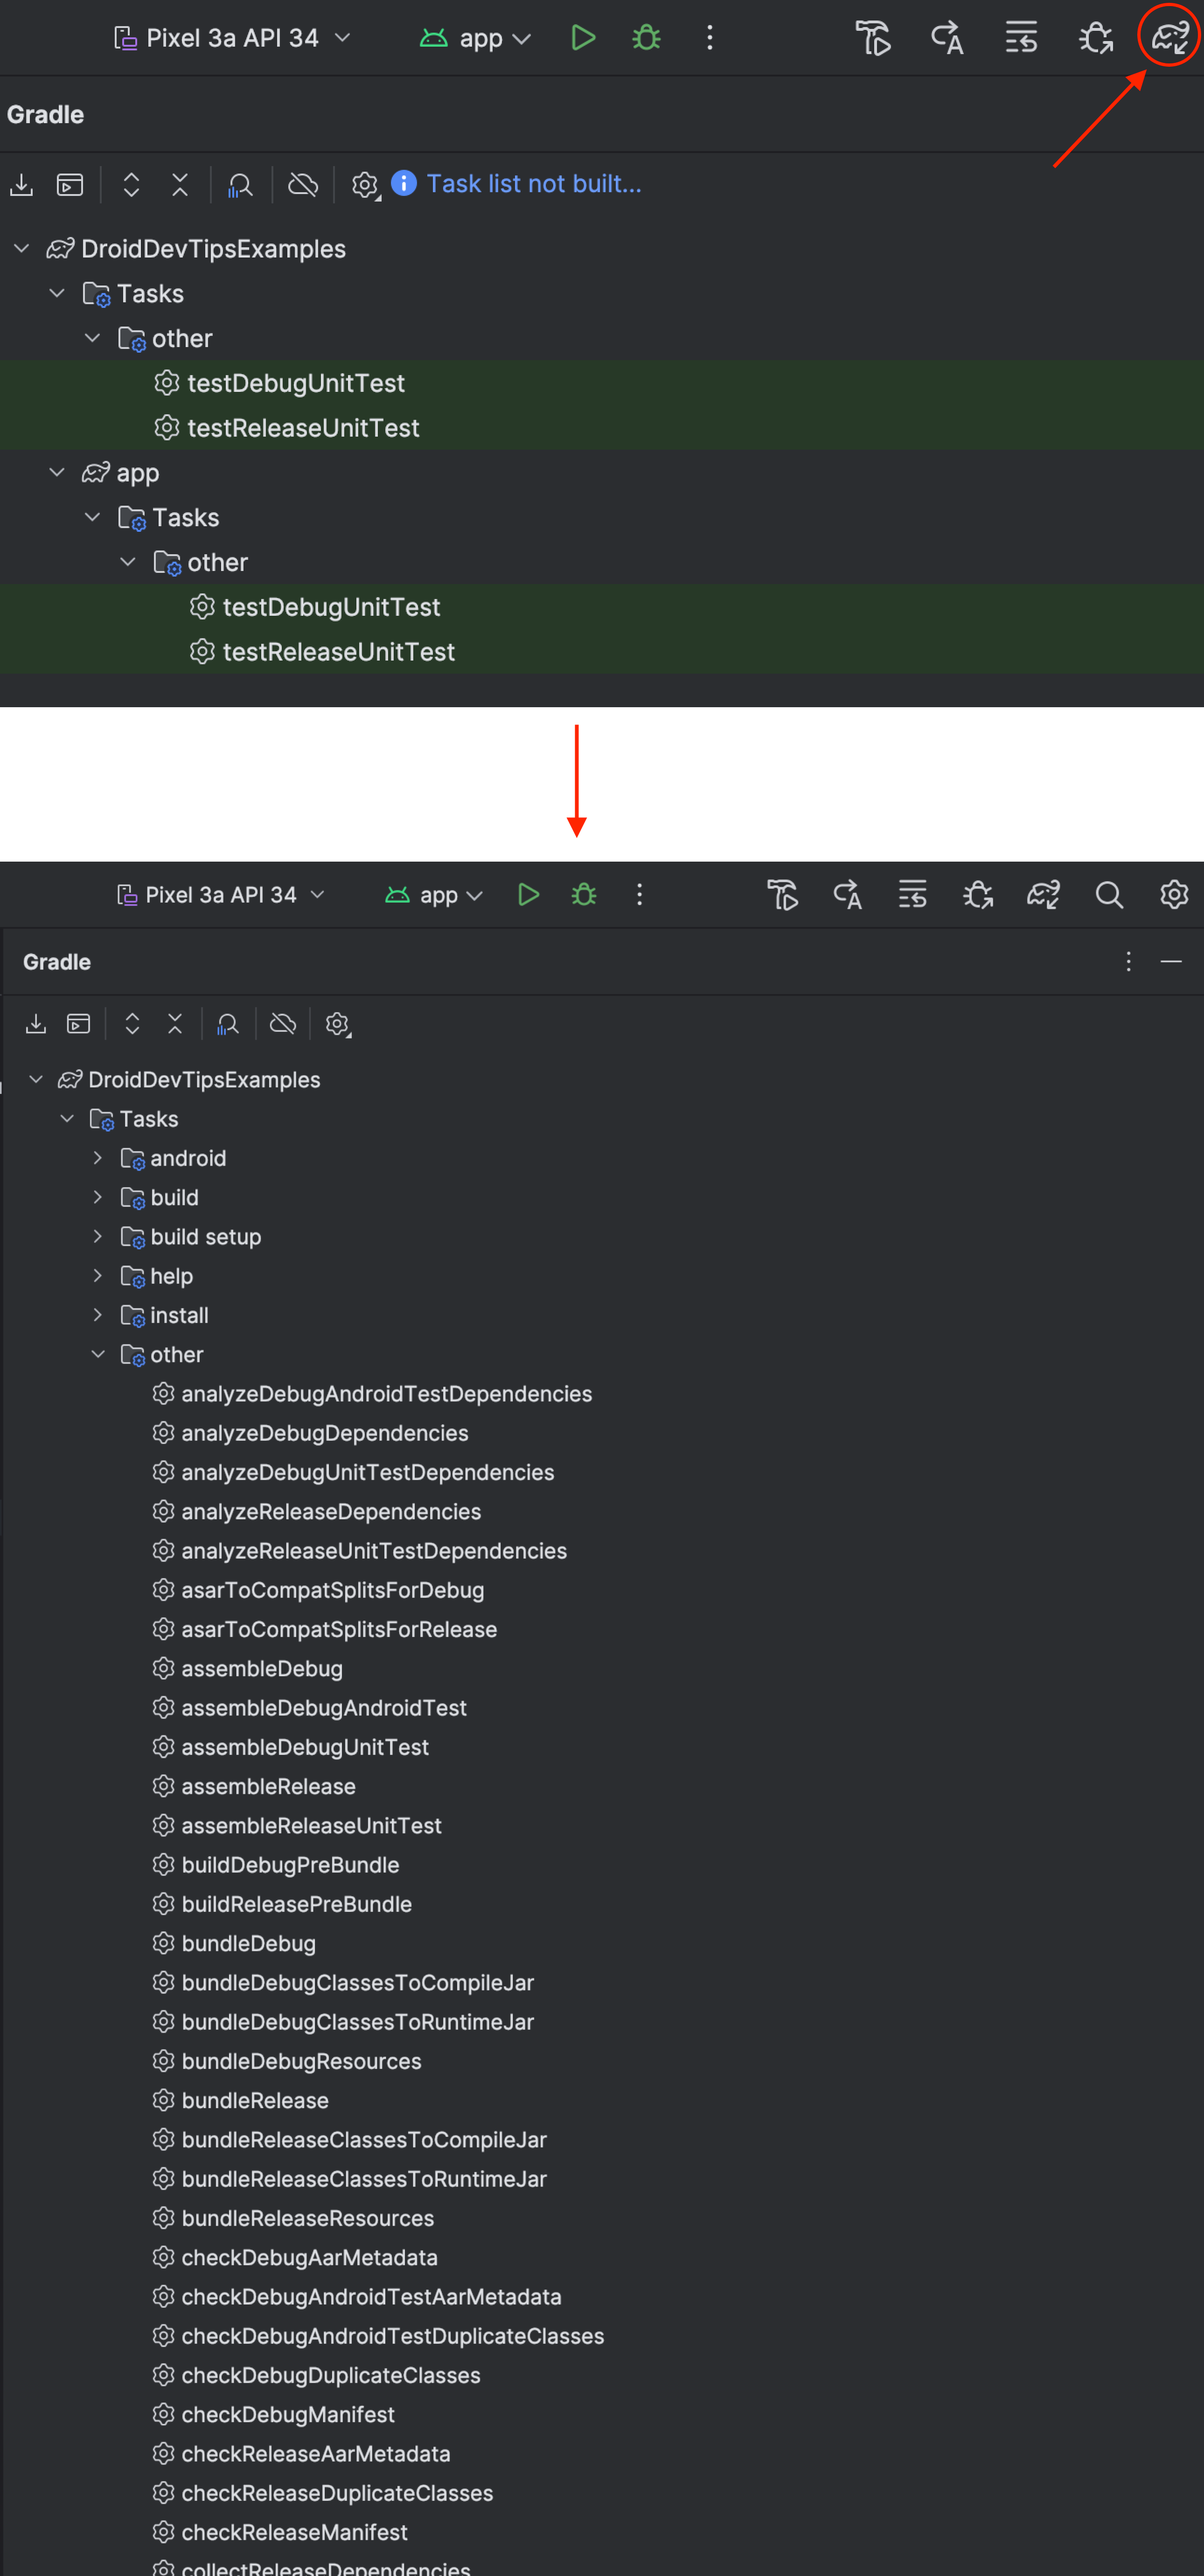Open Pixel 3a API 34 device dropdown in upper toolbar
The height and width of the screenshot is (2576, 1204).
[232, 38]
